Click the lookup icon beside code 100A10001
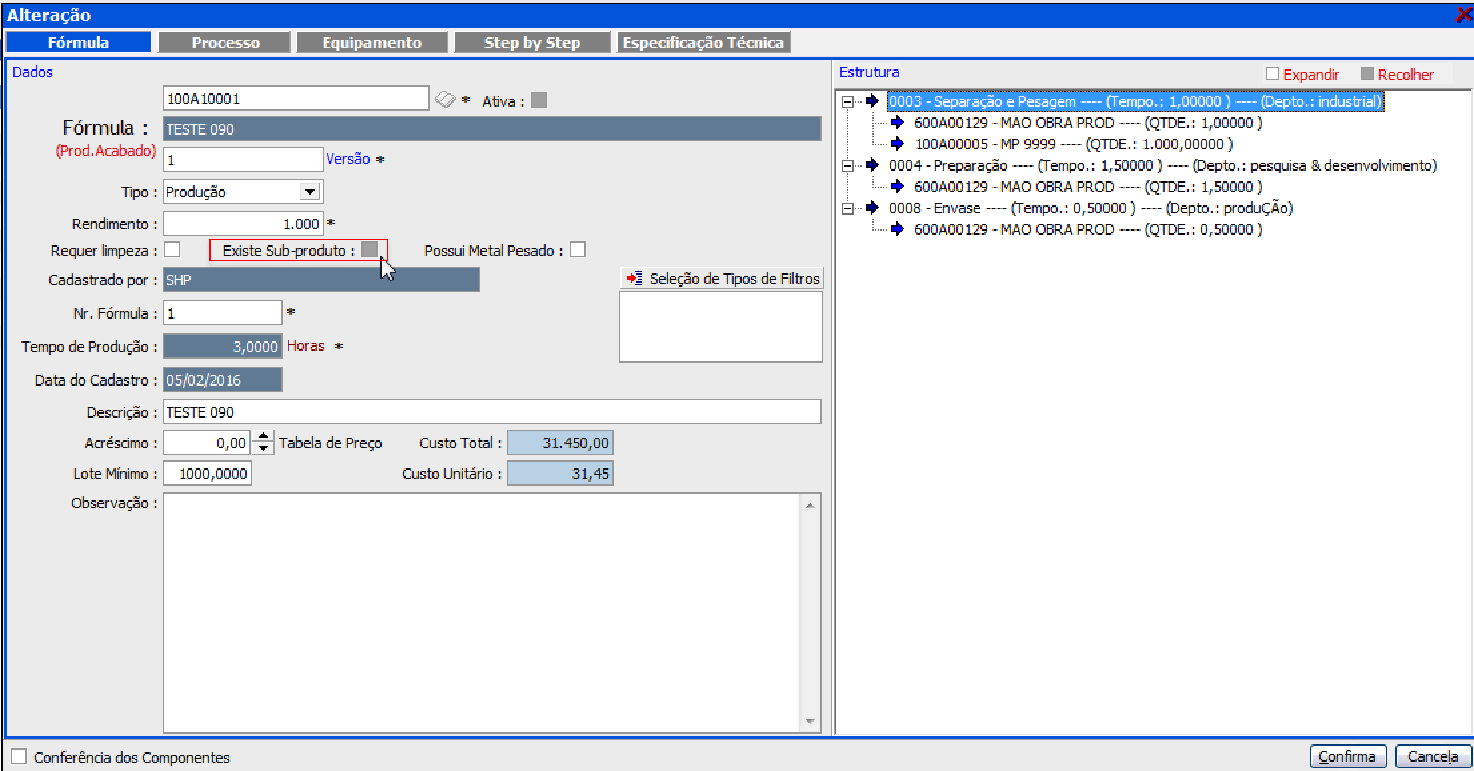The width and height of the screenshot is (1474, 771). tap(445, 100)
